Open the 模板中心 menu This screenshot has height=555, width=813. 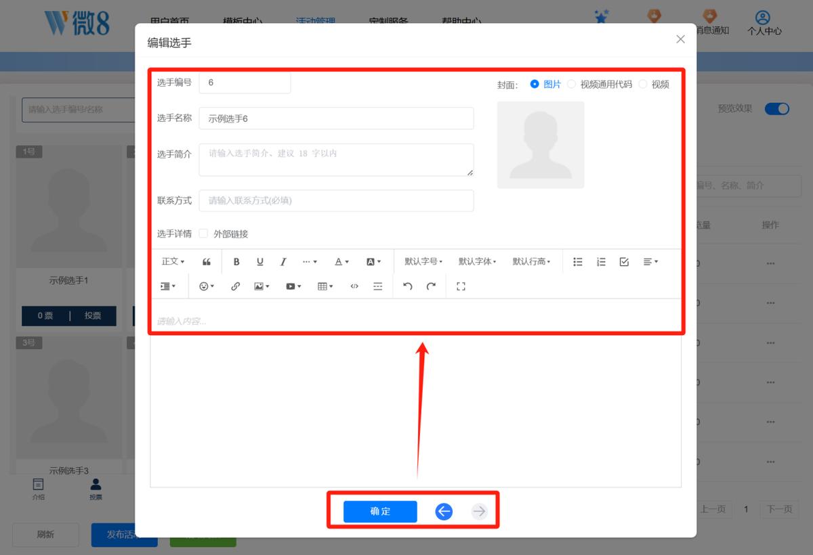click(x=243, y=22)
